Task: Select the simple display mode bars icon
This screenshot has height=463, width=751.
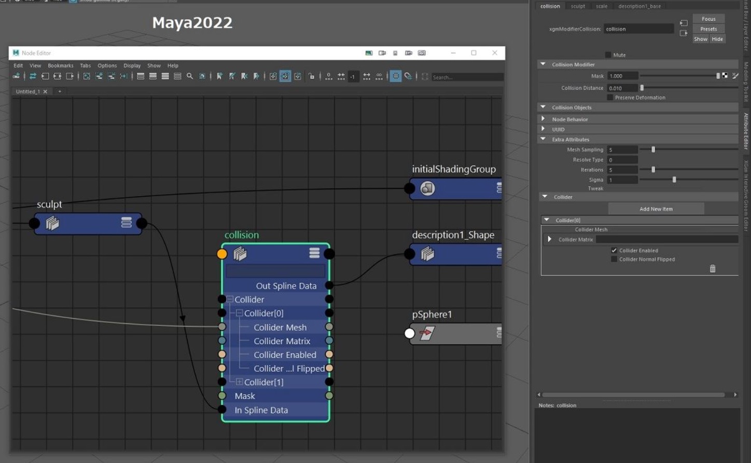Action: [x=141, y=76]
